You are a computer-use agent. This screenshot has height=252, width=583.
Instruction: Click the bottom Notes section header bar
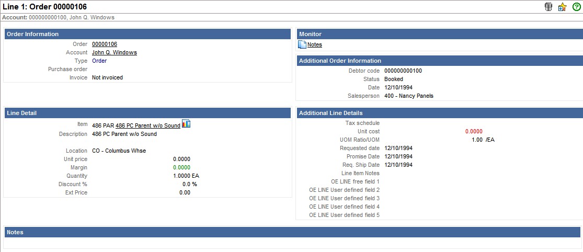[292, 232]
